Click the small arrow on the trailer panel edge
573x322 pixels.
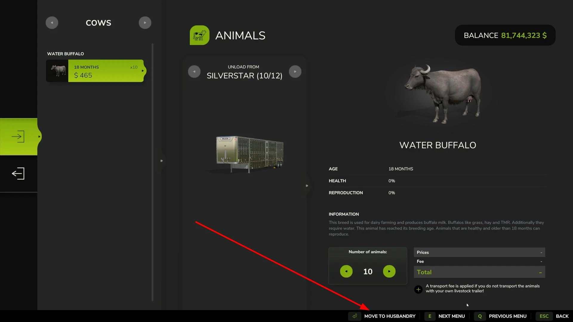(x=307, y=186)
